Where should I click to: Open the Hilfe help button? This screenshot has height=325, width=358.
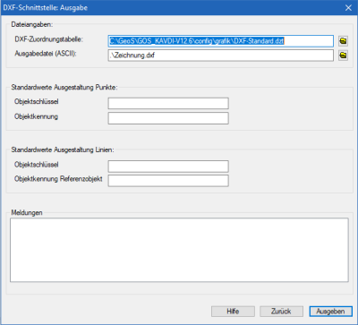[233, 312]
